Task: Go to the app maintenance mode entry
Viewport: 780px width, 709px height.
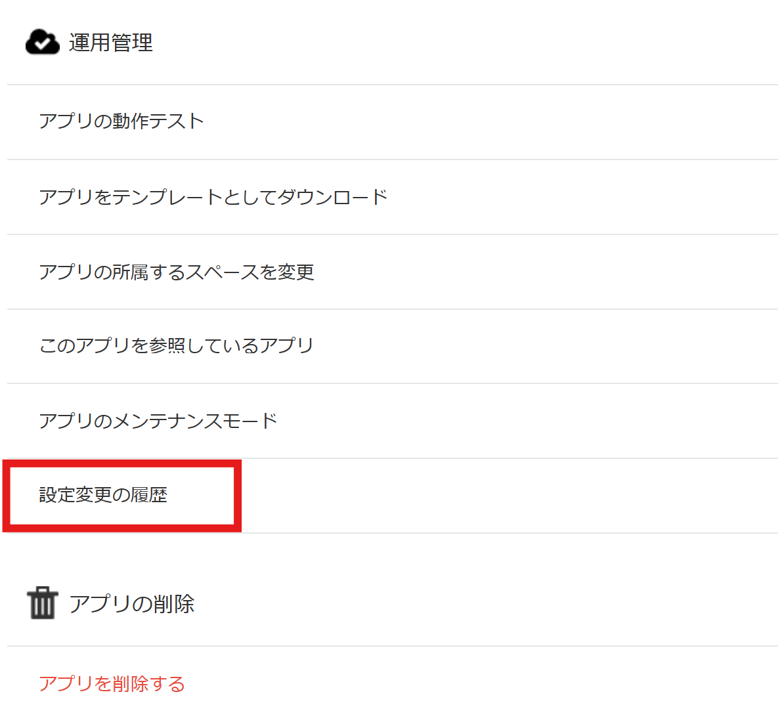Action: click(158, 421)
